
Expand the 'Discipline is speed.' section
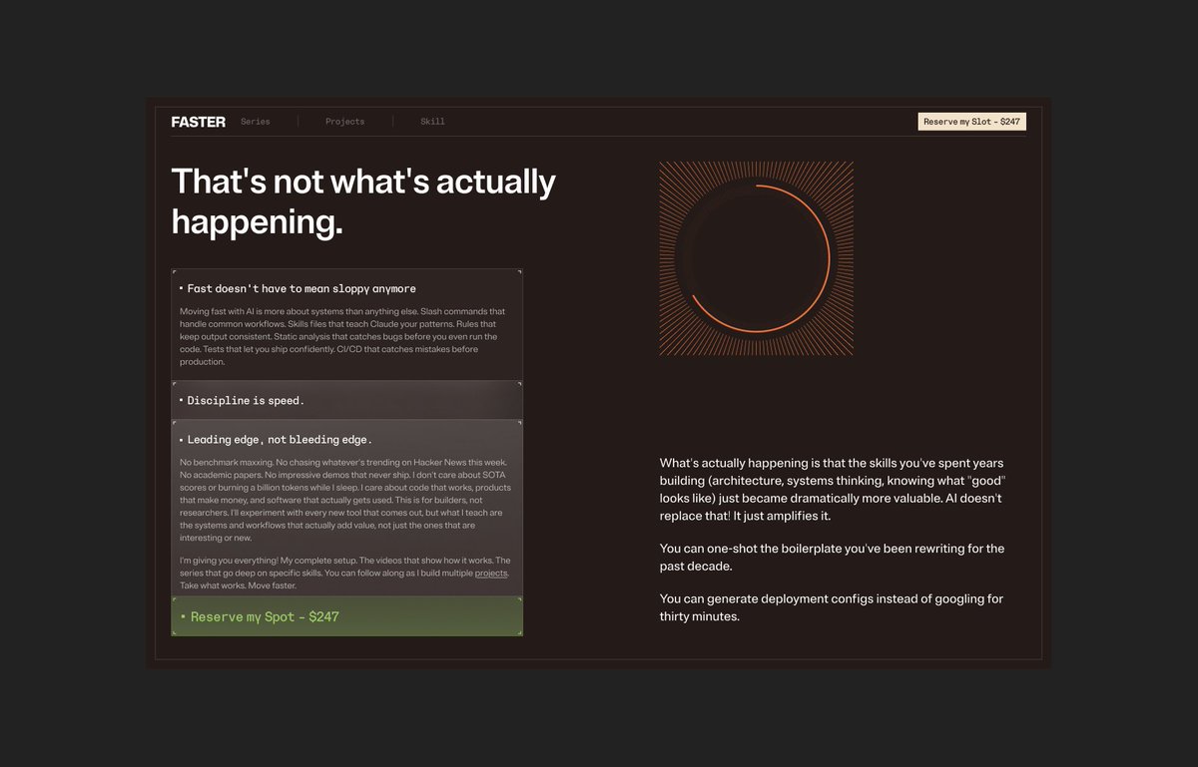346,400
